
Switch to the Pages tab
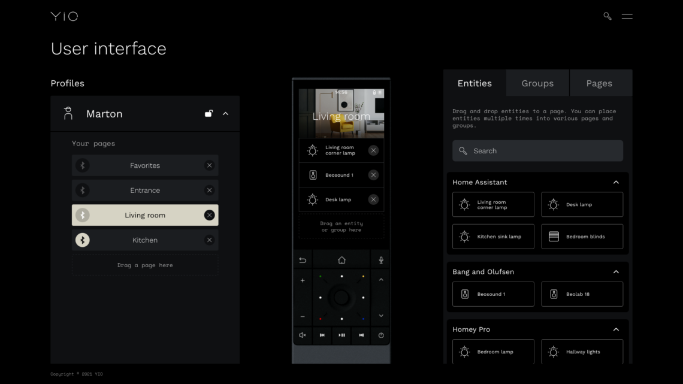click(600, 83)
